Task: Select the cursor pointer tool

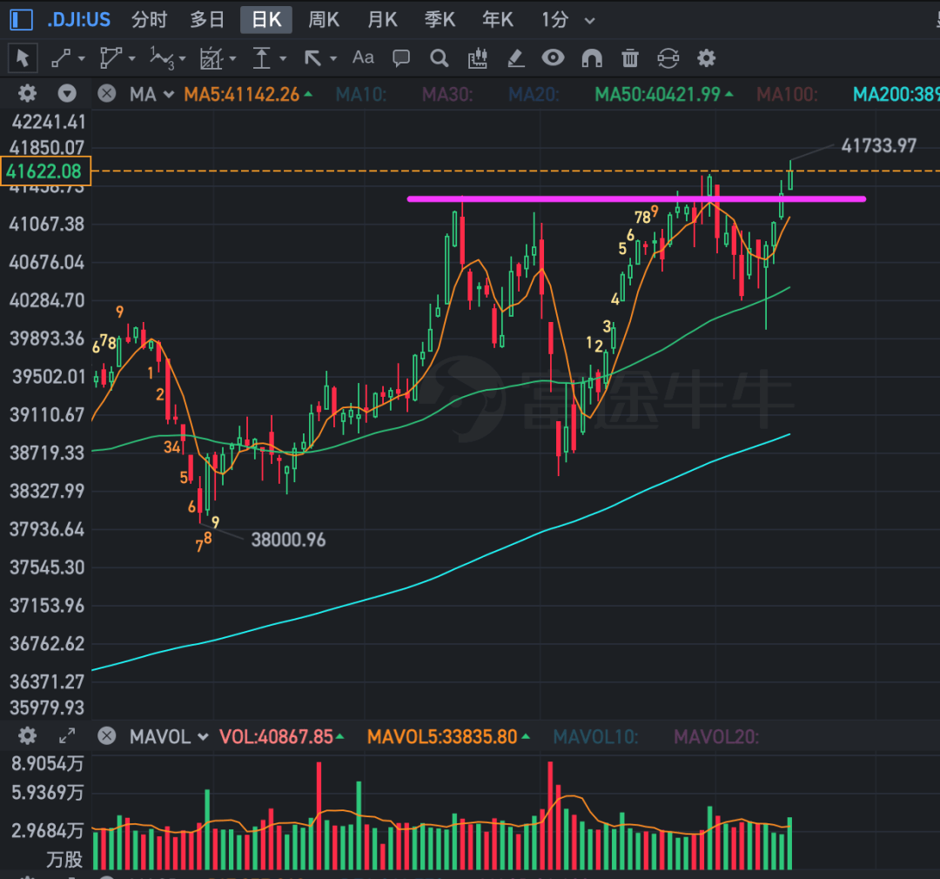Action: [x=23, y=58]
